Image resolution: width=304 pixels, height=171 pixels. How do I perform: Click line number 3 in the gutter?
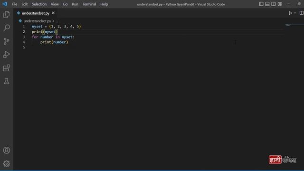coord(24,37)
